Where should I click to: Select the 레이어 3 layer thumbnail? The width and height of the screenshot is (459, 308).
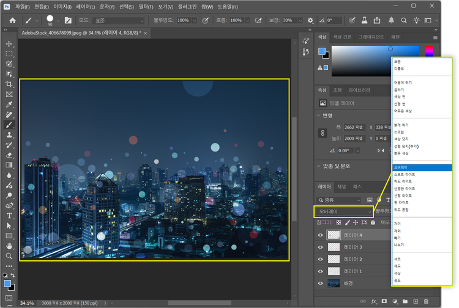click(334, 246)
